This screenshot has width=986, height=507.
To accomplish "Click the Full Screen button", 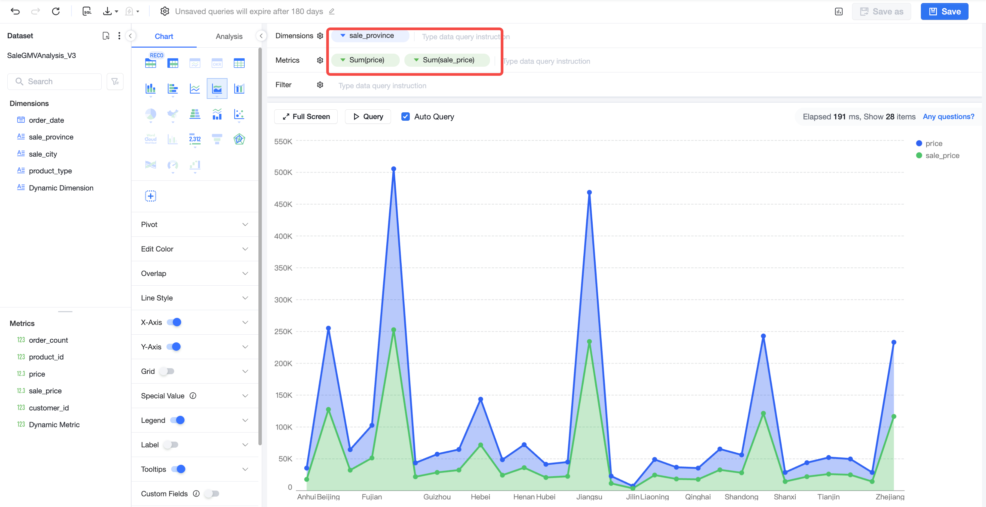I will tap(306, 117).
